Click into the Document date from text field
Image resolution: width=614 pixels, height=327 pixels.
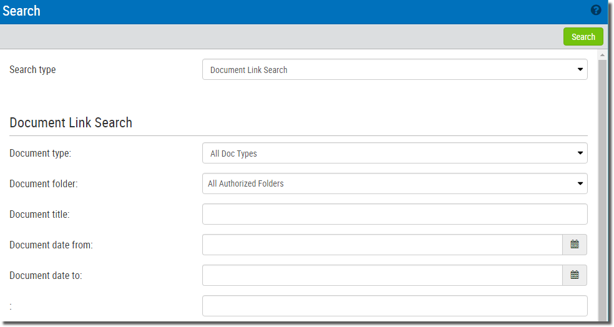point(382,245)
